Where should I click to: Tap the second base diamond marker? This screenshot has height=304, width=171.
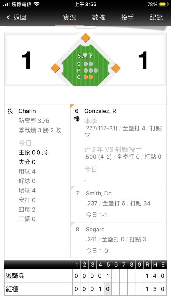[85, 37]
